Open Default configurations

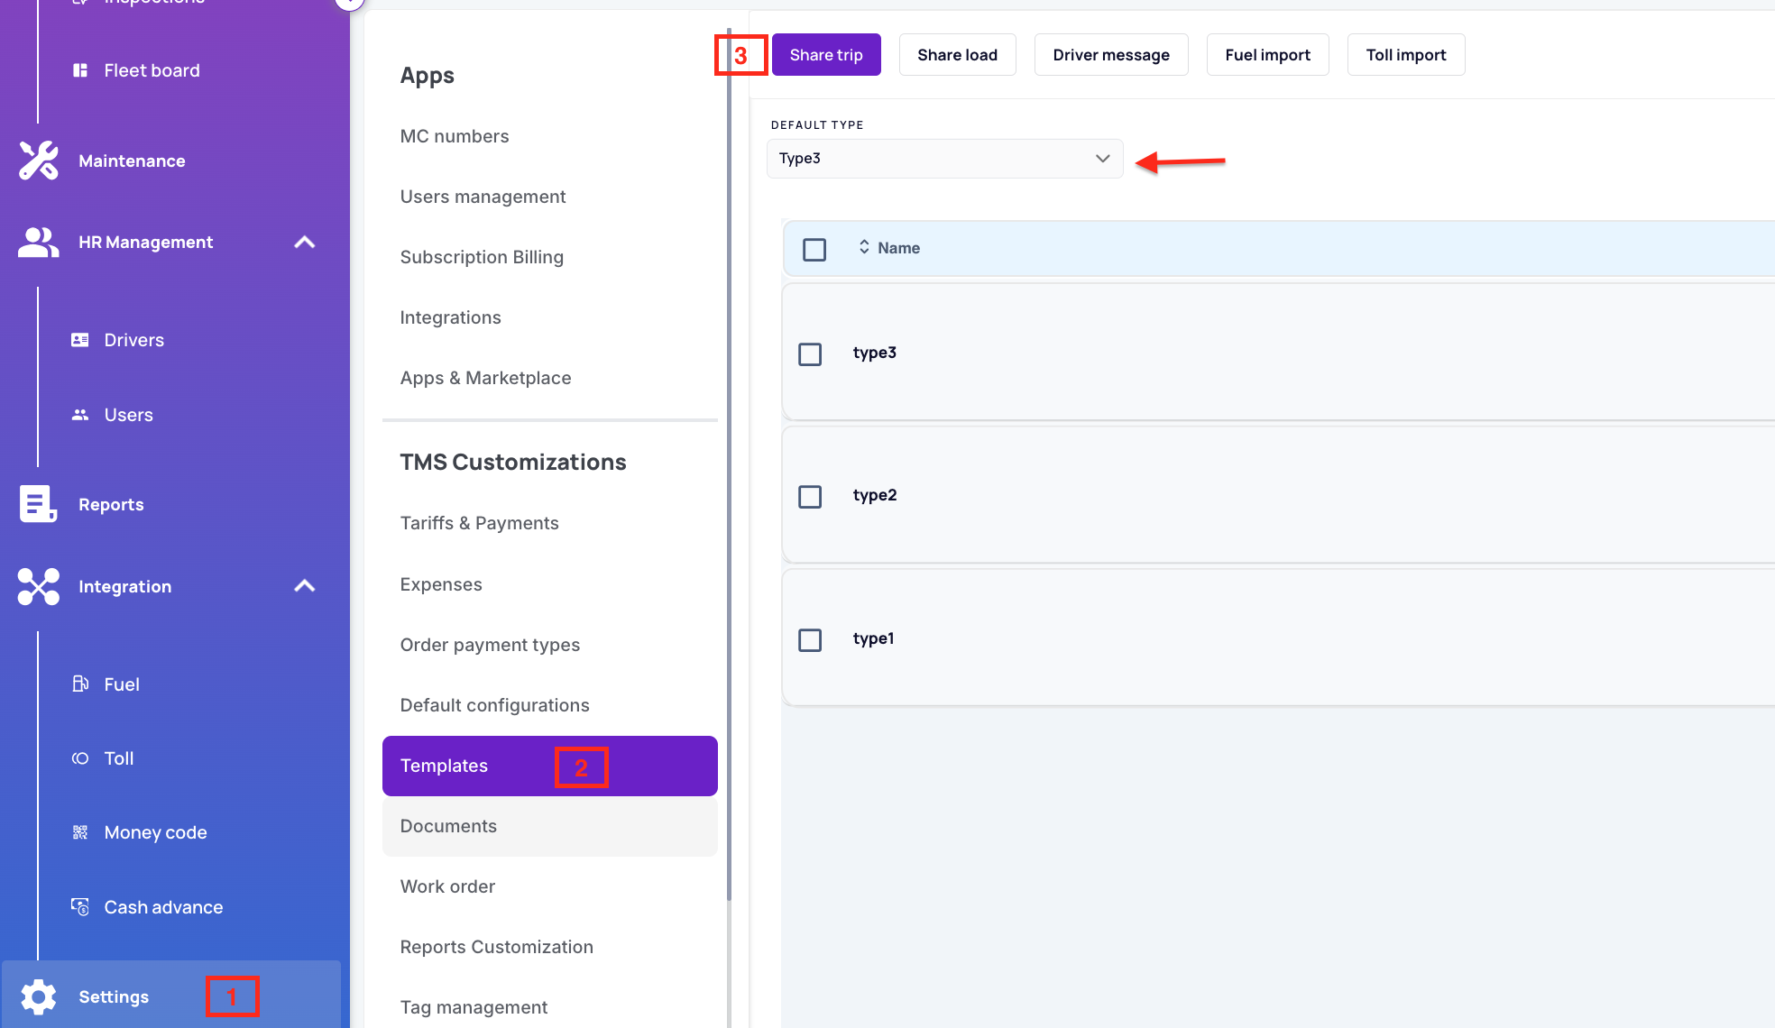494,705
